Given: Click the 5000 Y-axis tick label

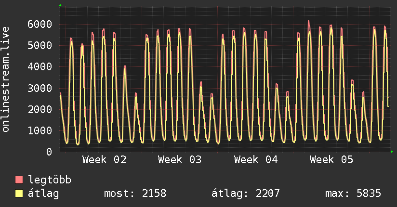Looking at the screenshot, I should (39, 46).
